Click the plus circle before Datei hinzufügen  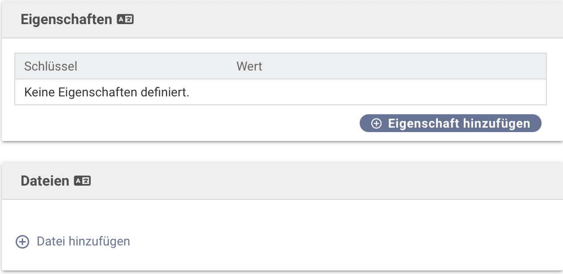point(22,242)
